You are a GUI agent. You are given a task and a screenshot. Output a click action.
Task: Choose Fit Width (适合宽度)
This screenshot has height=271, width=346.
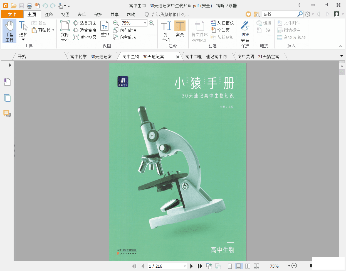[x=85, y=30]
